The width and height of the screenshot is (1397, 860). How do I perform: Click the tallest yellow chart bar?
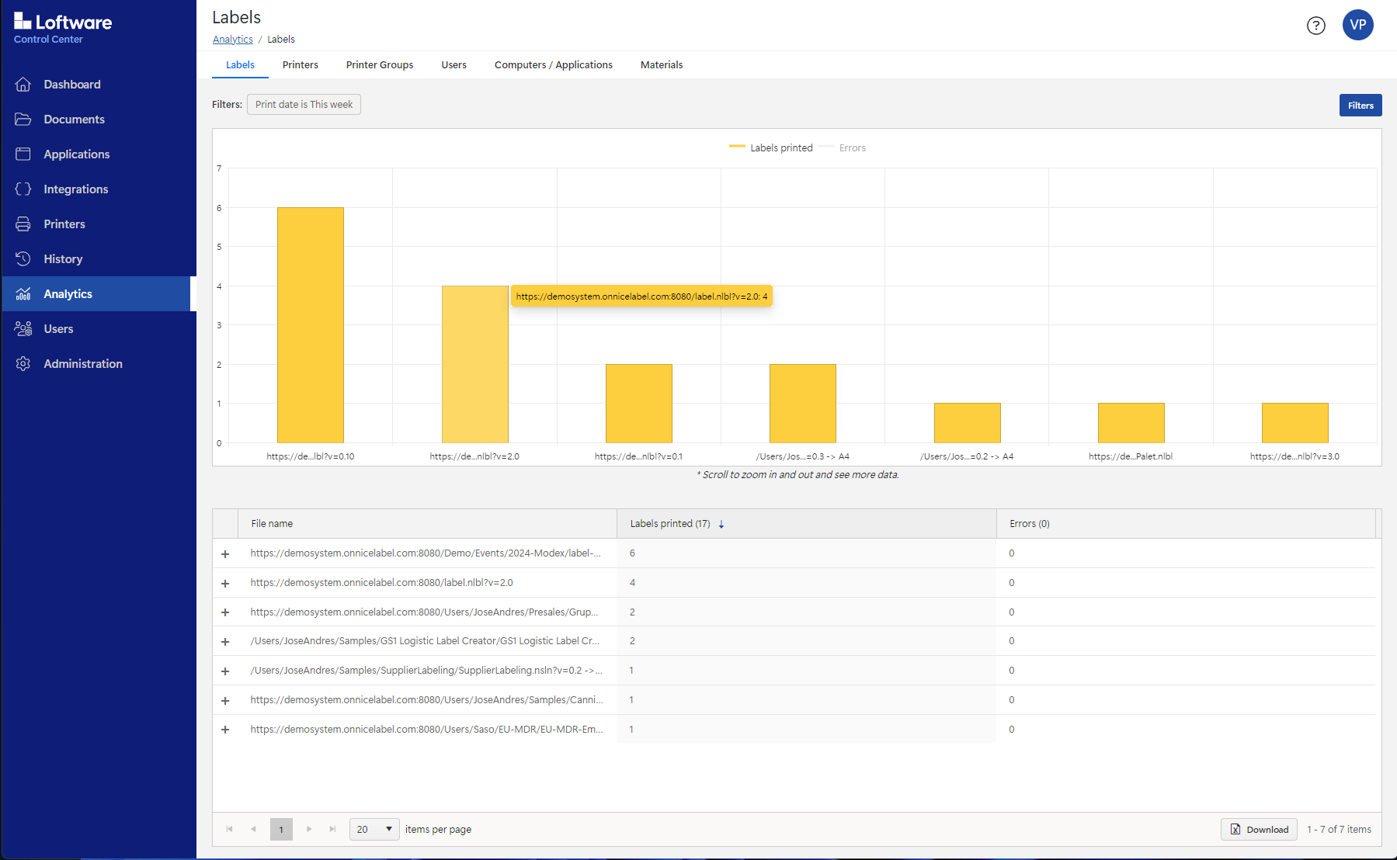(310, 324)
